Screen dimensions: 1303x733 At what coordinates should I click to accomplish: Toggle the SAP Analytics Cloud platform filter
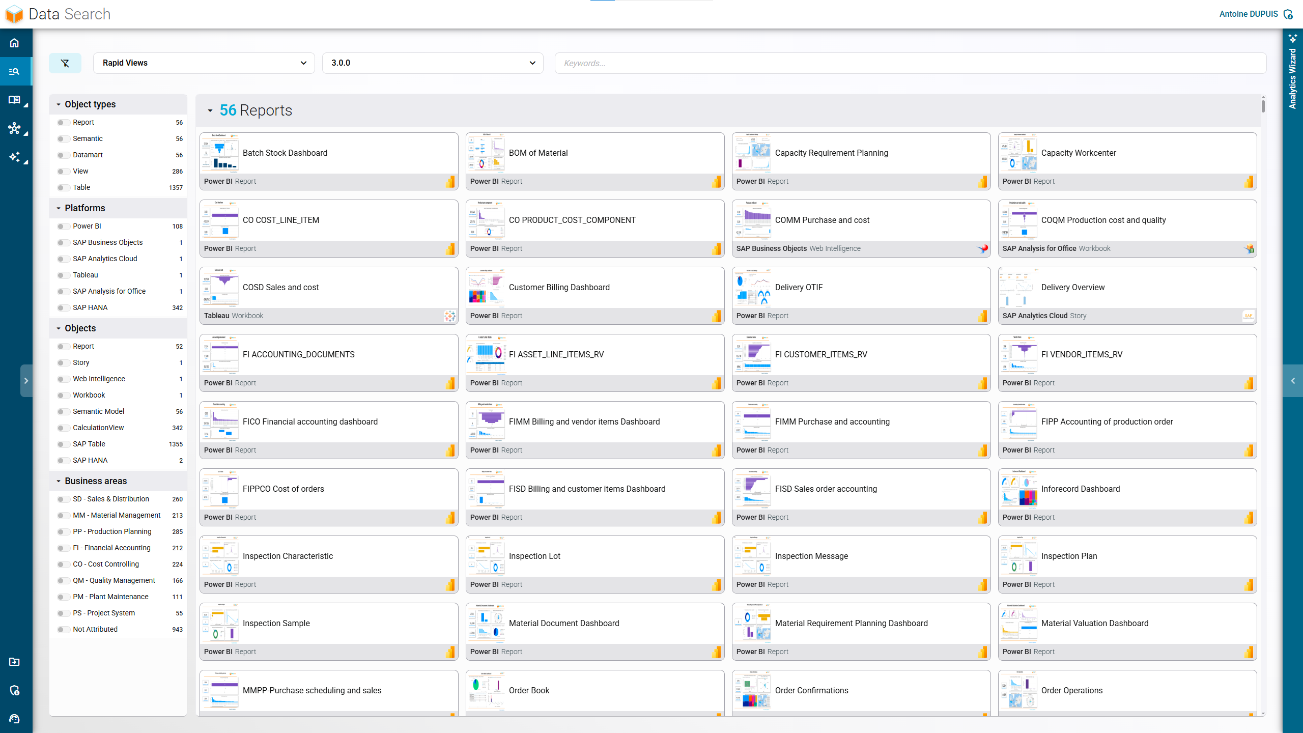tap(63, 259)
